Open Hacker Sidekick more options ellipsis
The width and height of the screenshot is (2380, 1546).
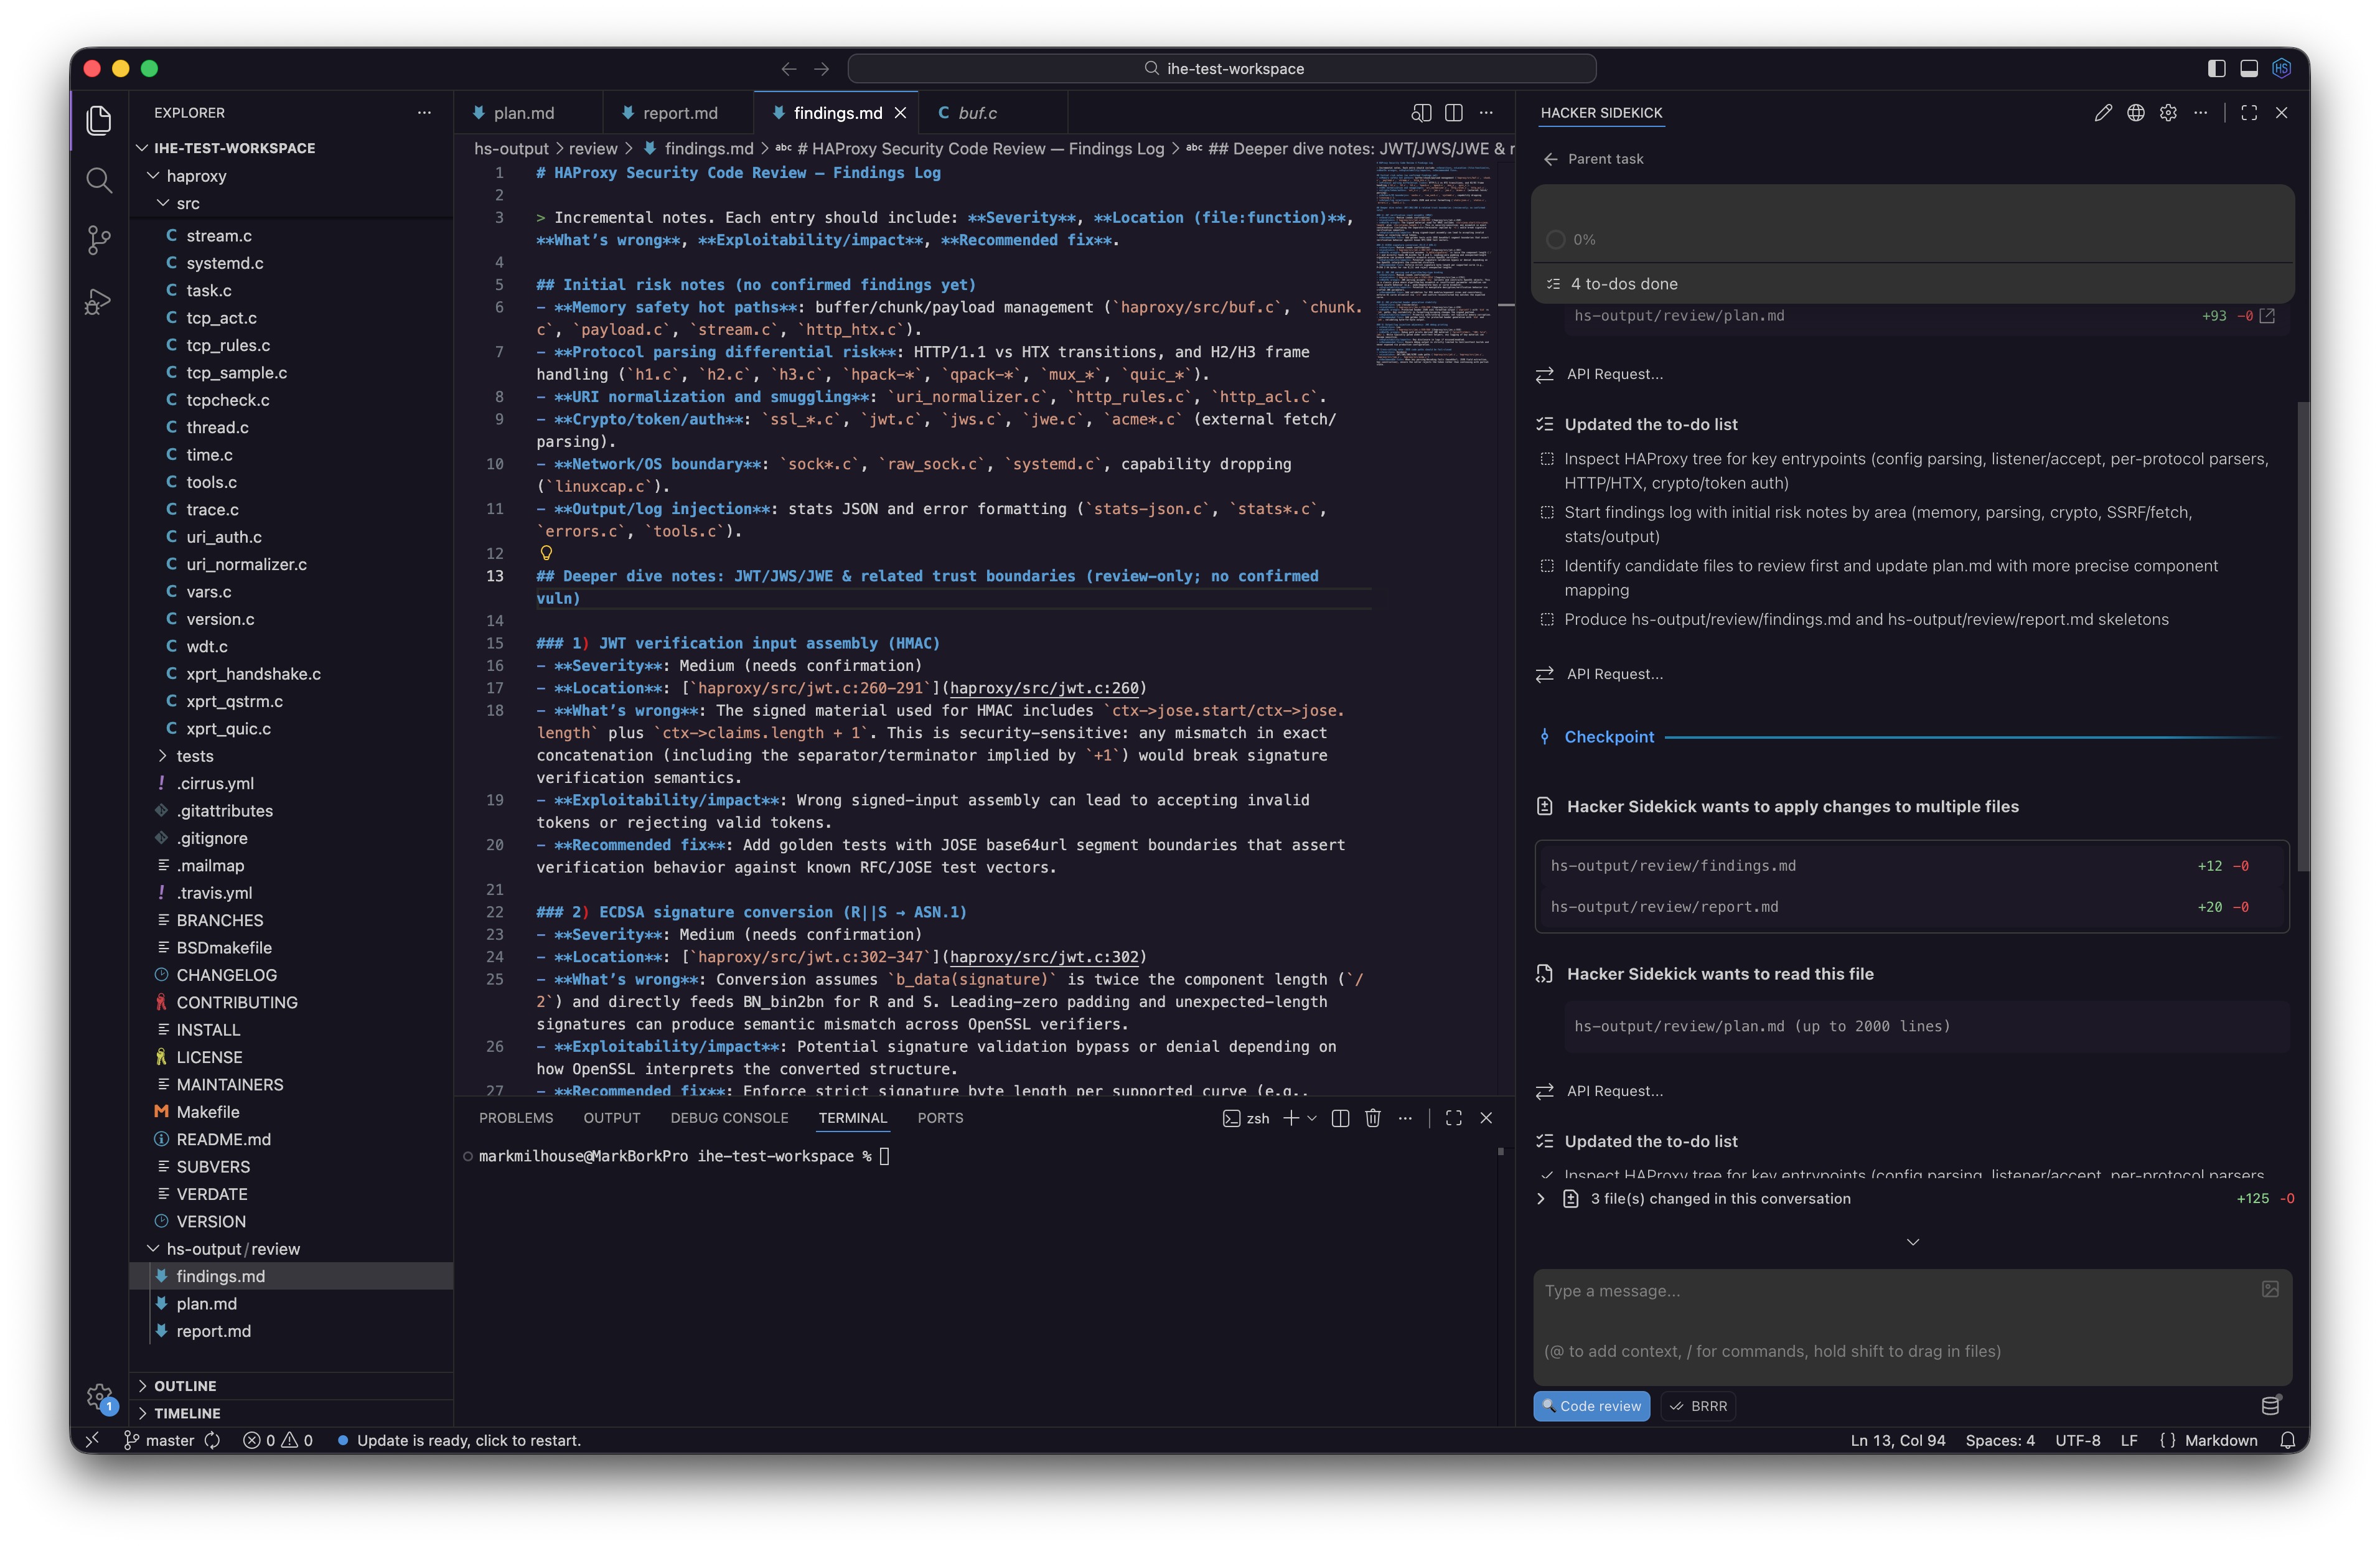coord(2201,113)
